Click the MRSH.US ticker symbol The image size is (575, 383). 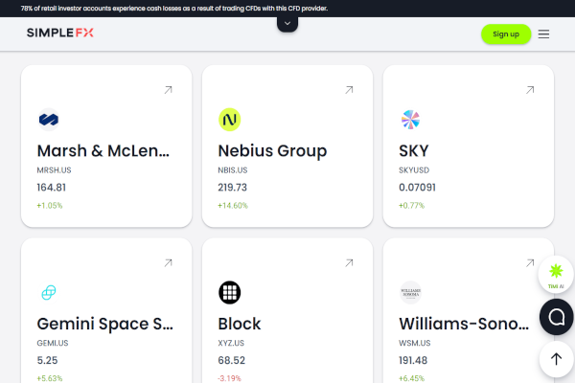pyautogui.click(x=54, y=170)
